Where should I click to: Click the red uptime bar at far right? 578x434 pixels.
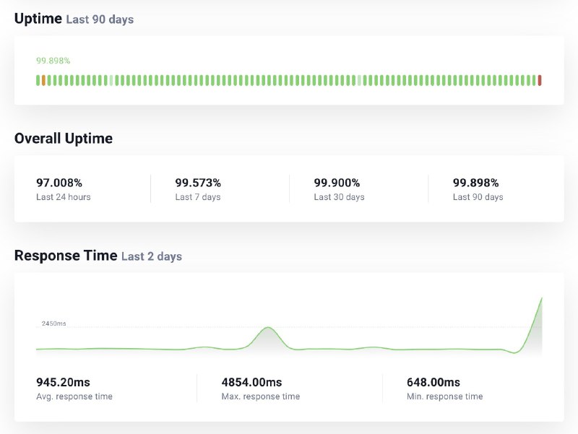click(540, 80)
